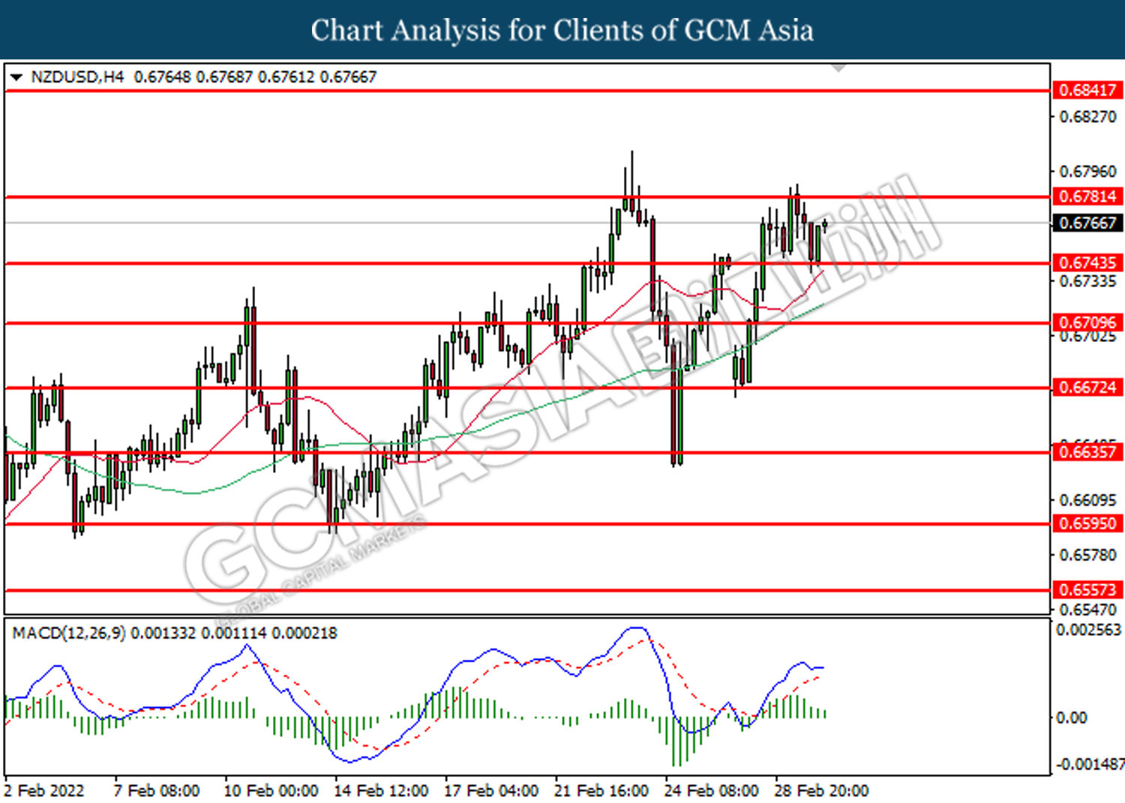
Task: Click the 0.65780 axis value
Action: tap(1087, 556)
